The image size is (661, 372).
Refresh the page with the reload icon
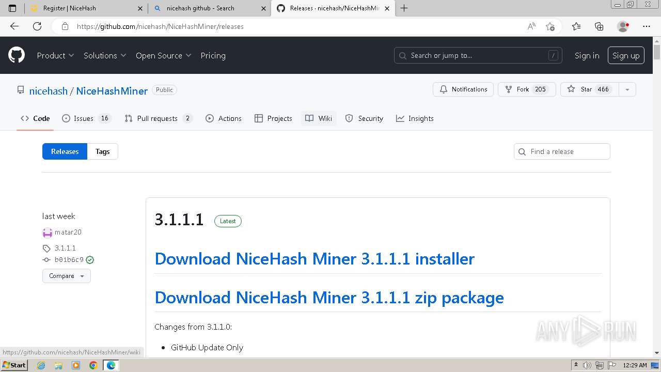pyautogui.click(x=37, y=26)
